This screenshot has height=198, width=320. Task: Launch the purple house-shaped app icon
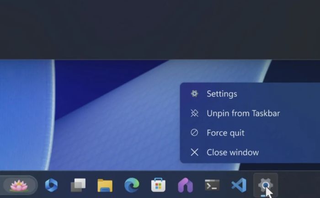coord(185,185)
